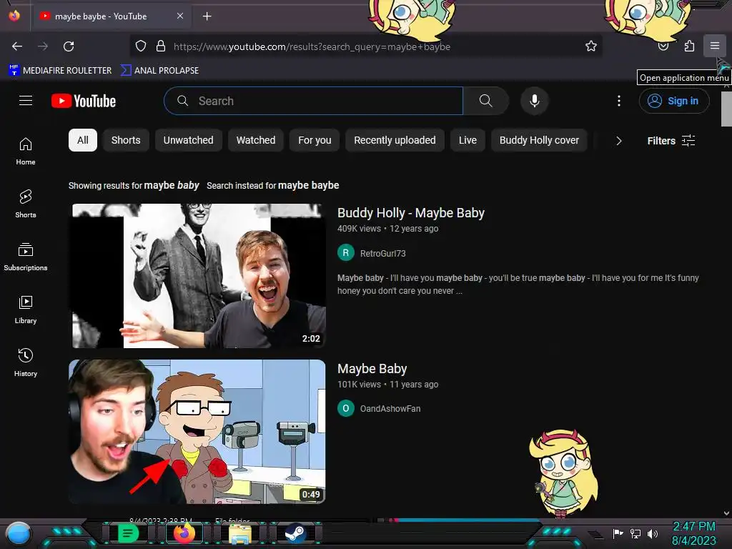Image resolution: width=732 pixels, height=549 pixels.
Task: Open Firefox application menu
Action: (715, 46)
